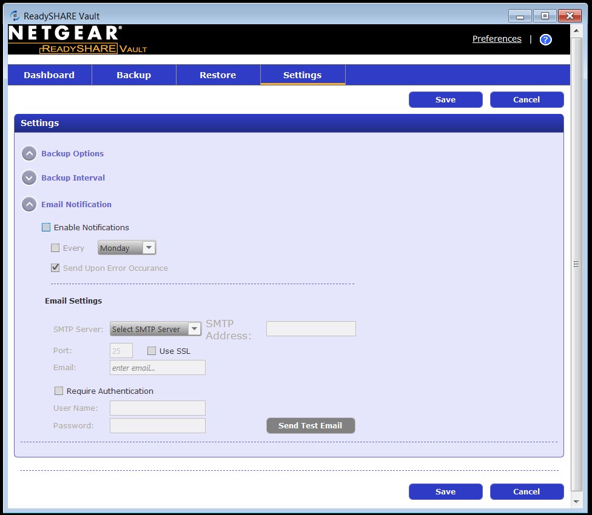Click the Send Test Email button
This screenshot has width=592, height=515.
311,426
